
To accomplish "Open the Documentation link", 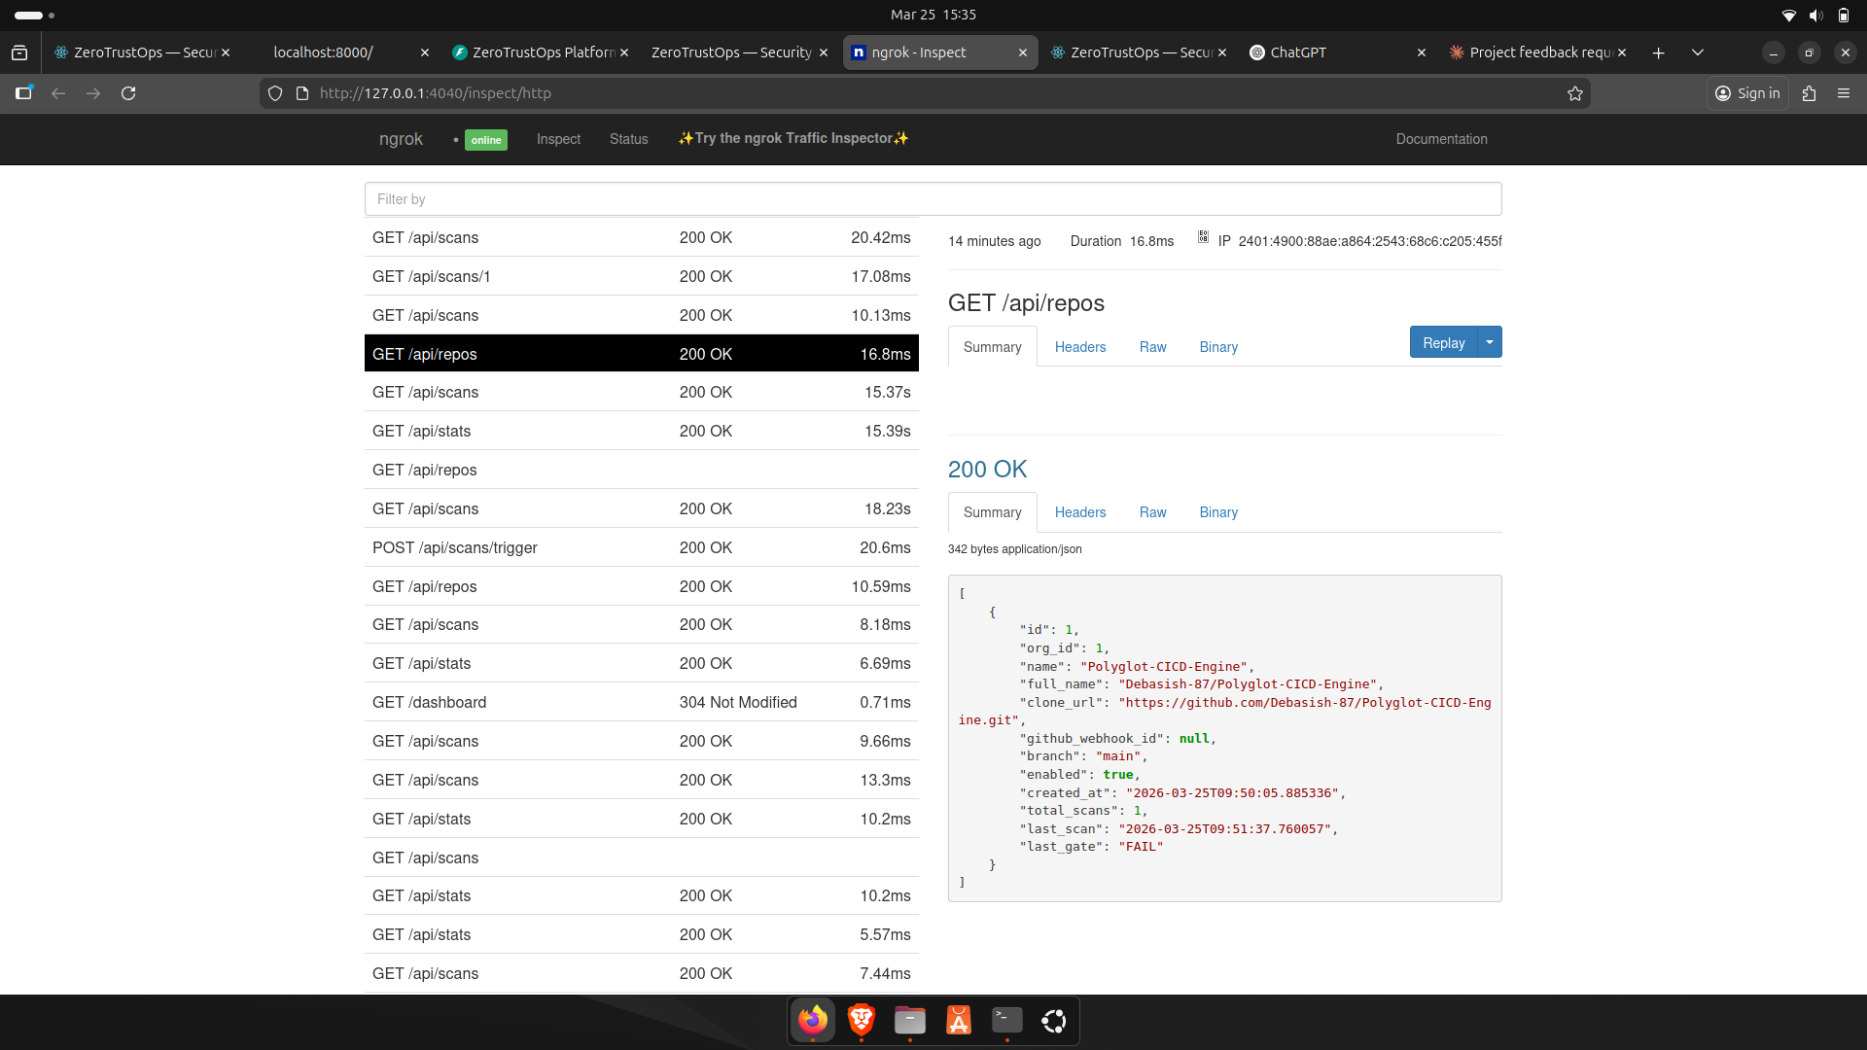I will pos(1441,139).
